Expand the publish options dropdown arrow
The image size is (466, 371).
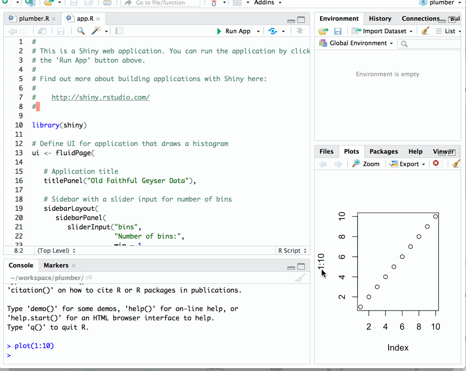(x=284, y=31)
